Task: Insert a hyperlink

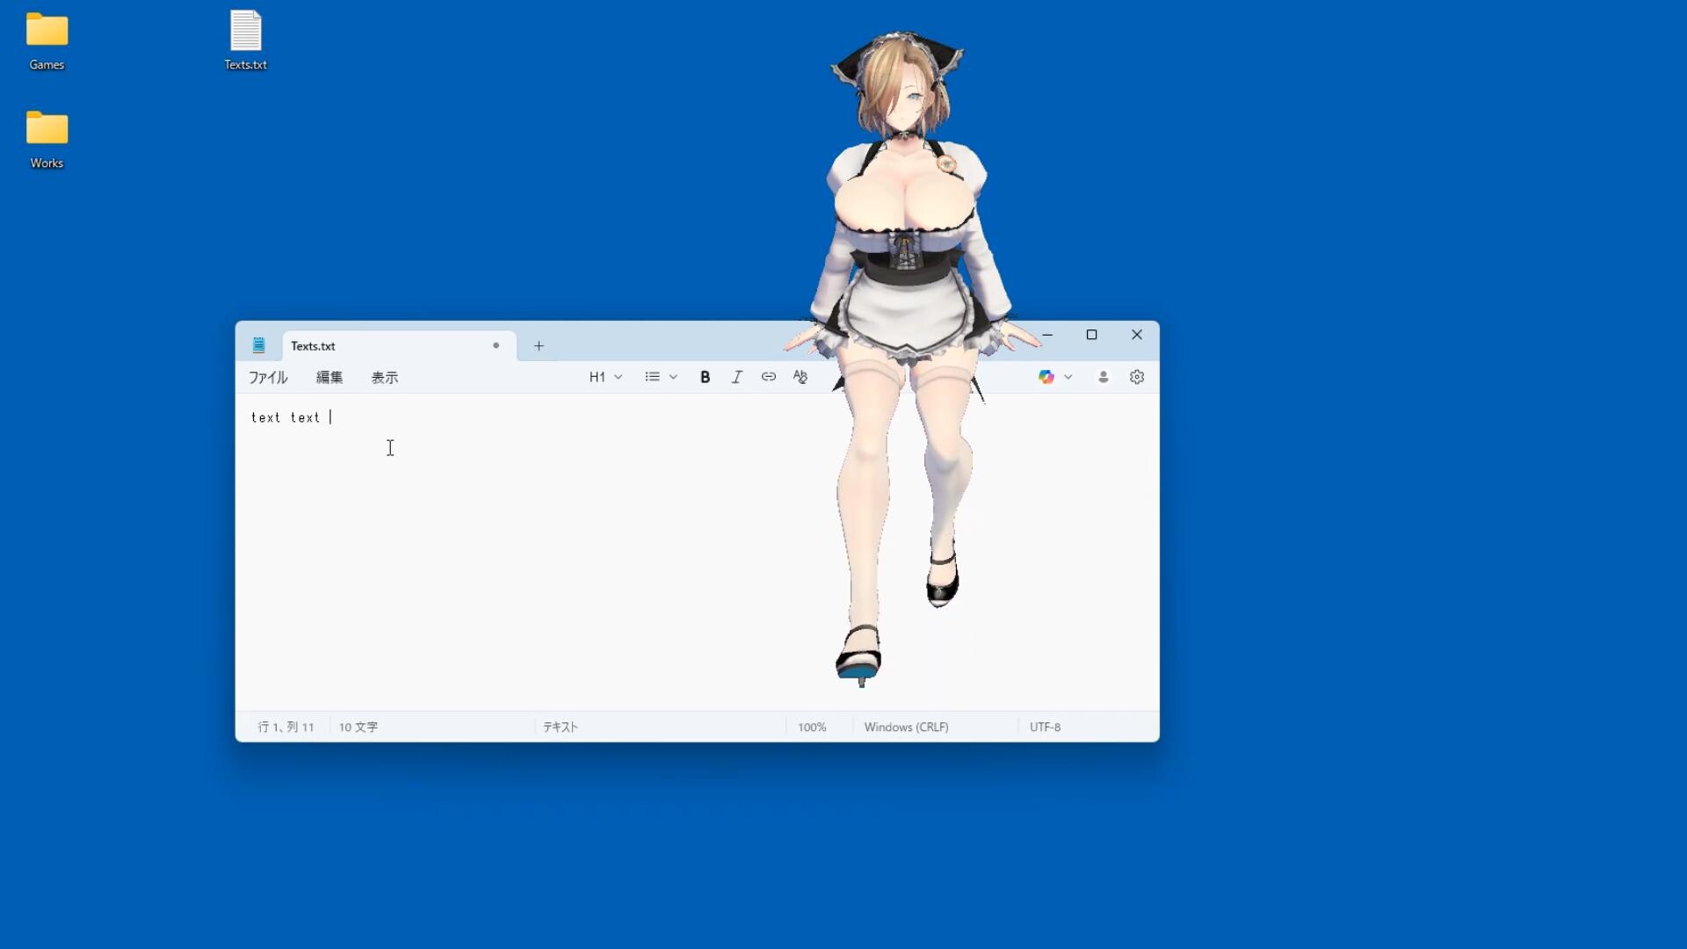Action: point(768,376)
